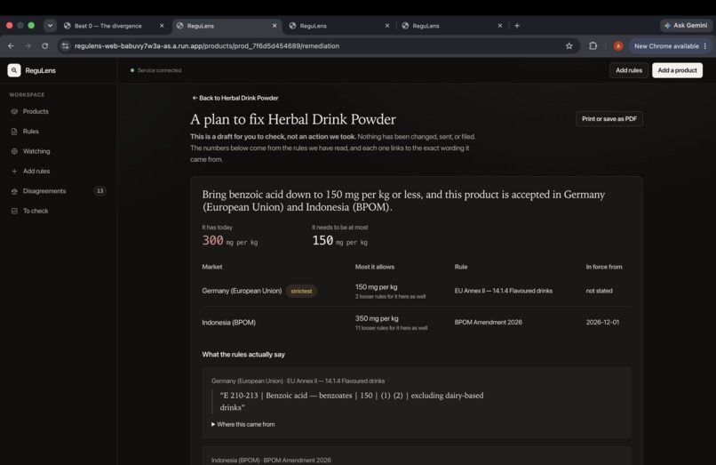Open the Chrome profile avatar
This screenshot has width=716, height=465.
(617, 45)
